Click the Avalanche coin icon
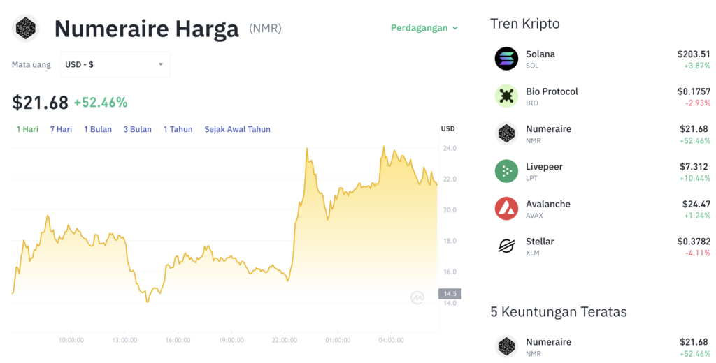The image size is (716, 363). 506,209
